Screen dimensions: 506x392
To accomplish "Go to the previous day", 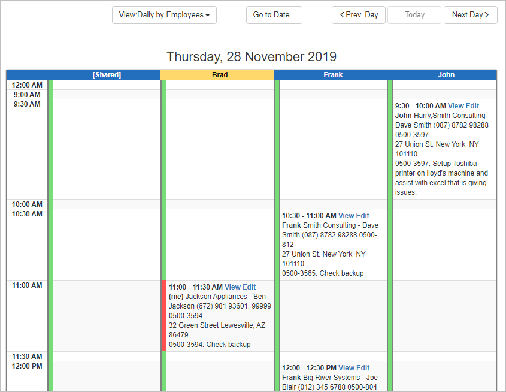I will [359, 15].
